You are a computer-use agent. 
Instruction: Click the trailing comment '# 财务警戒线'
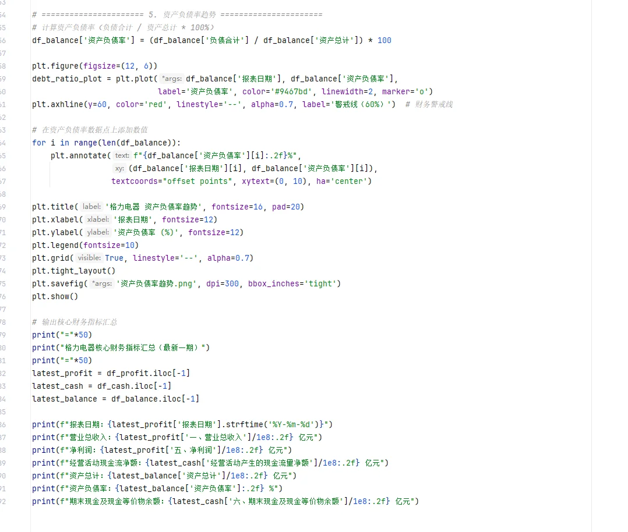click(x=429, y=104)
